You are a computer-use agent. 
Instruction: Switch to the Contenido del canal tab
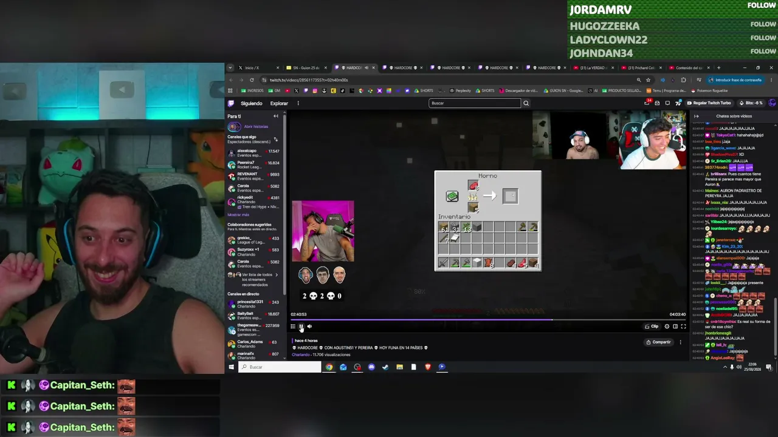pos(689,68)
